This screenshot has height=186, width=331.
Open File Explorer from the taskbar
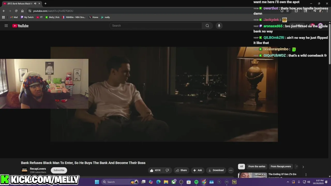click(x=166, y=182)
